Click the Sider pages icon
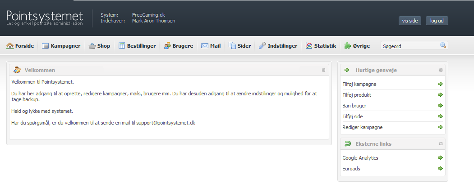 click(x=232, y=45)
